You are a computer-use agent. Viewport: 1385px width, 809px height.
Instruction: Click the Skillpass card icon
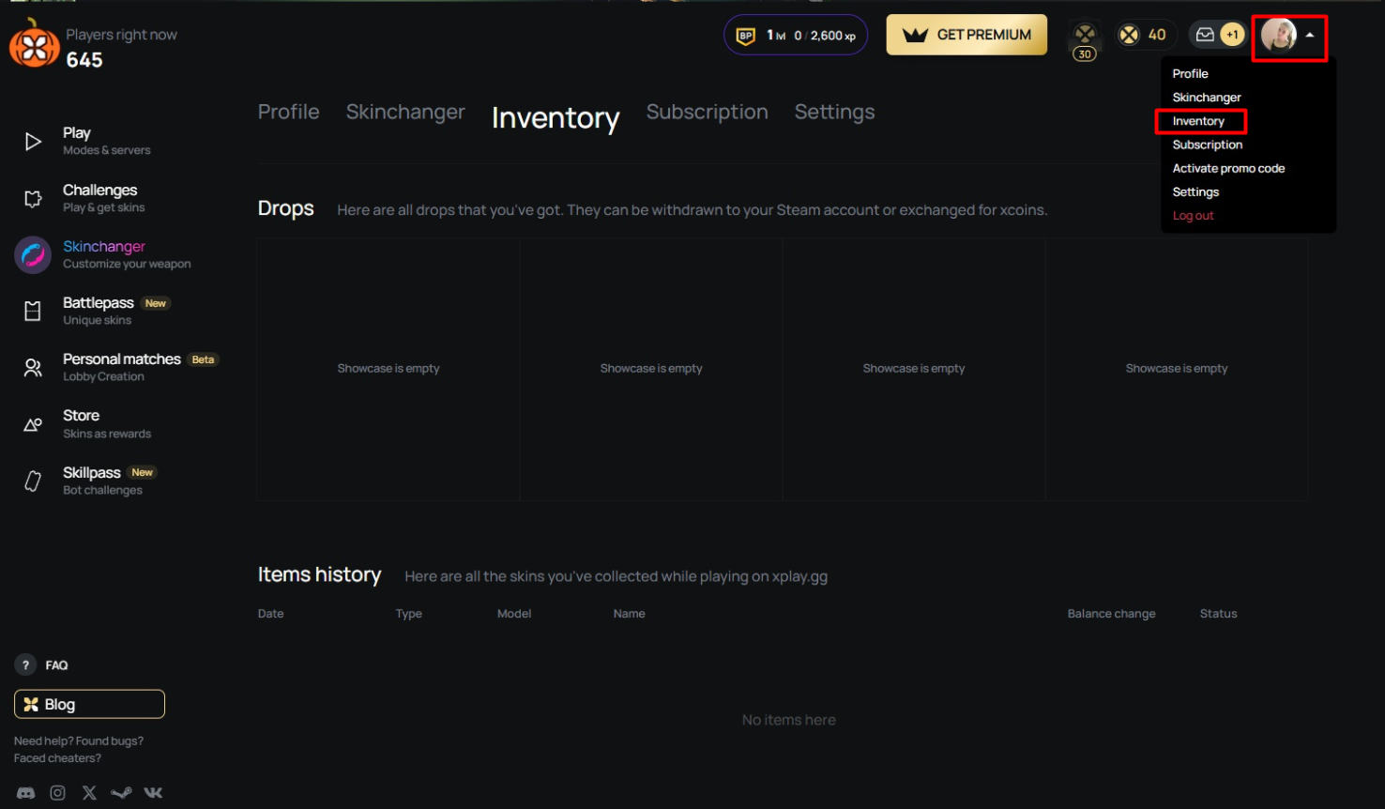[33, 481]
